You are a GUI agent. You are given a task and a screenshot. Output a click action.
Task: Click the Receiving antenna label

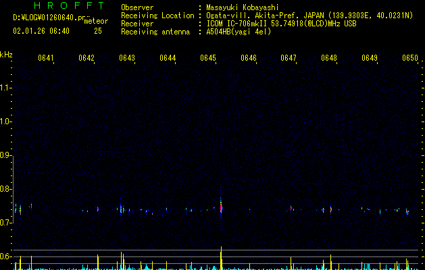[x=155, y=32]
